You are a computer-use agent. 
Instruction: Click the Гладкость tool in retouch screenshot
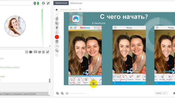click(x=130, y=78)
